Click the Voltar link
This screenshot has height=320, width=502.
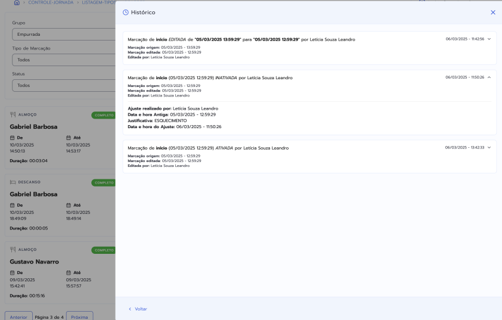pos(141,309)
